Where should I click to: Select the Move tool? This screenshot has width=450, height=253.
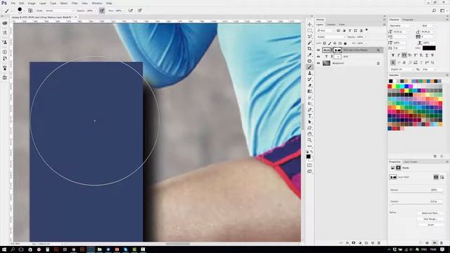coord(309,25)
